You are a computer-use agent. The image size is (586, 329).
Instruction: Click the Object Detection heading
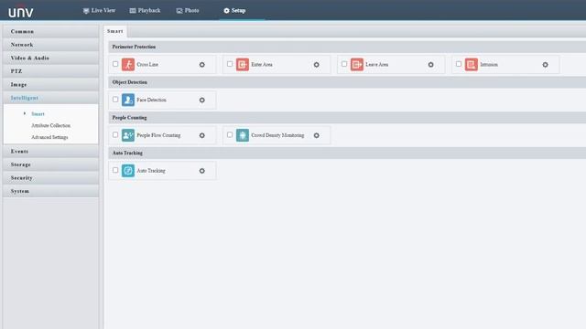(x=130, y=82)
